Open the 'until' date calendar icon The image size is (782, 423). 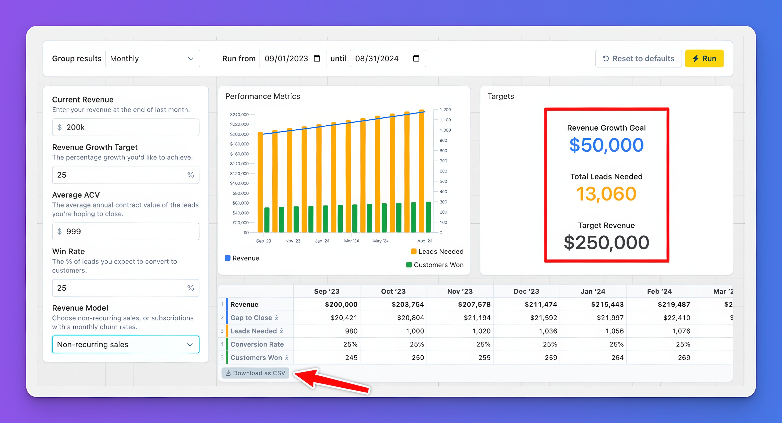click(416, 58)
